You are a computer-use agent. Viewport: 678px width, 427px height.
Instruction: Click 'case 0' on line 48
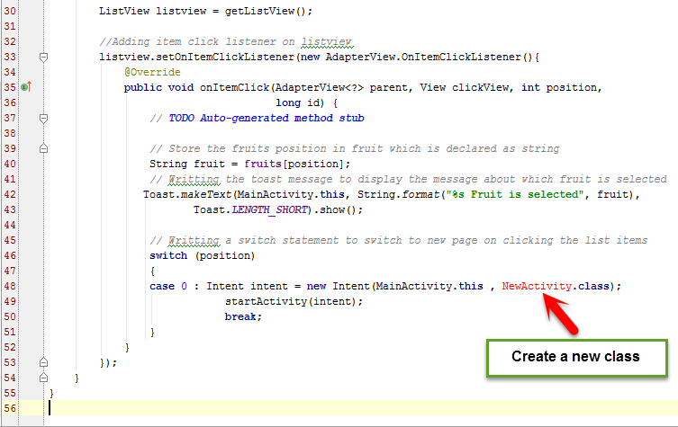click(168, 286)
